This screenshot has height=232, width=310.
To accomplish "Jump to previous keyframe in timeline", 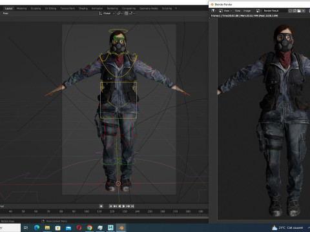I will click(115, 206).
